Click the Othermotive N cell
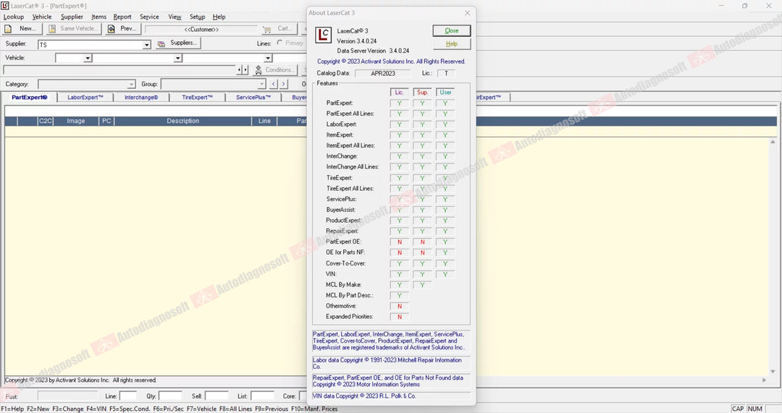 click(400, 307)
